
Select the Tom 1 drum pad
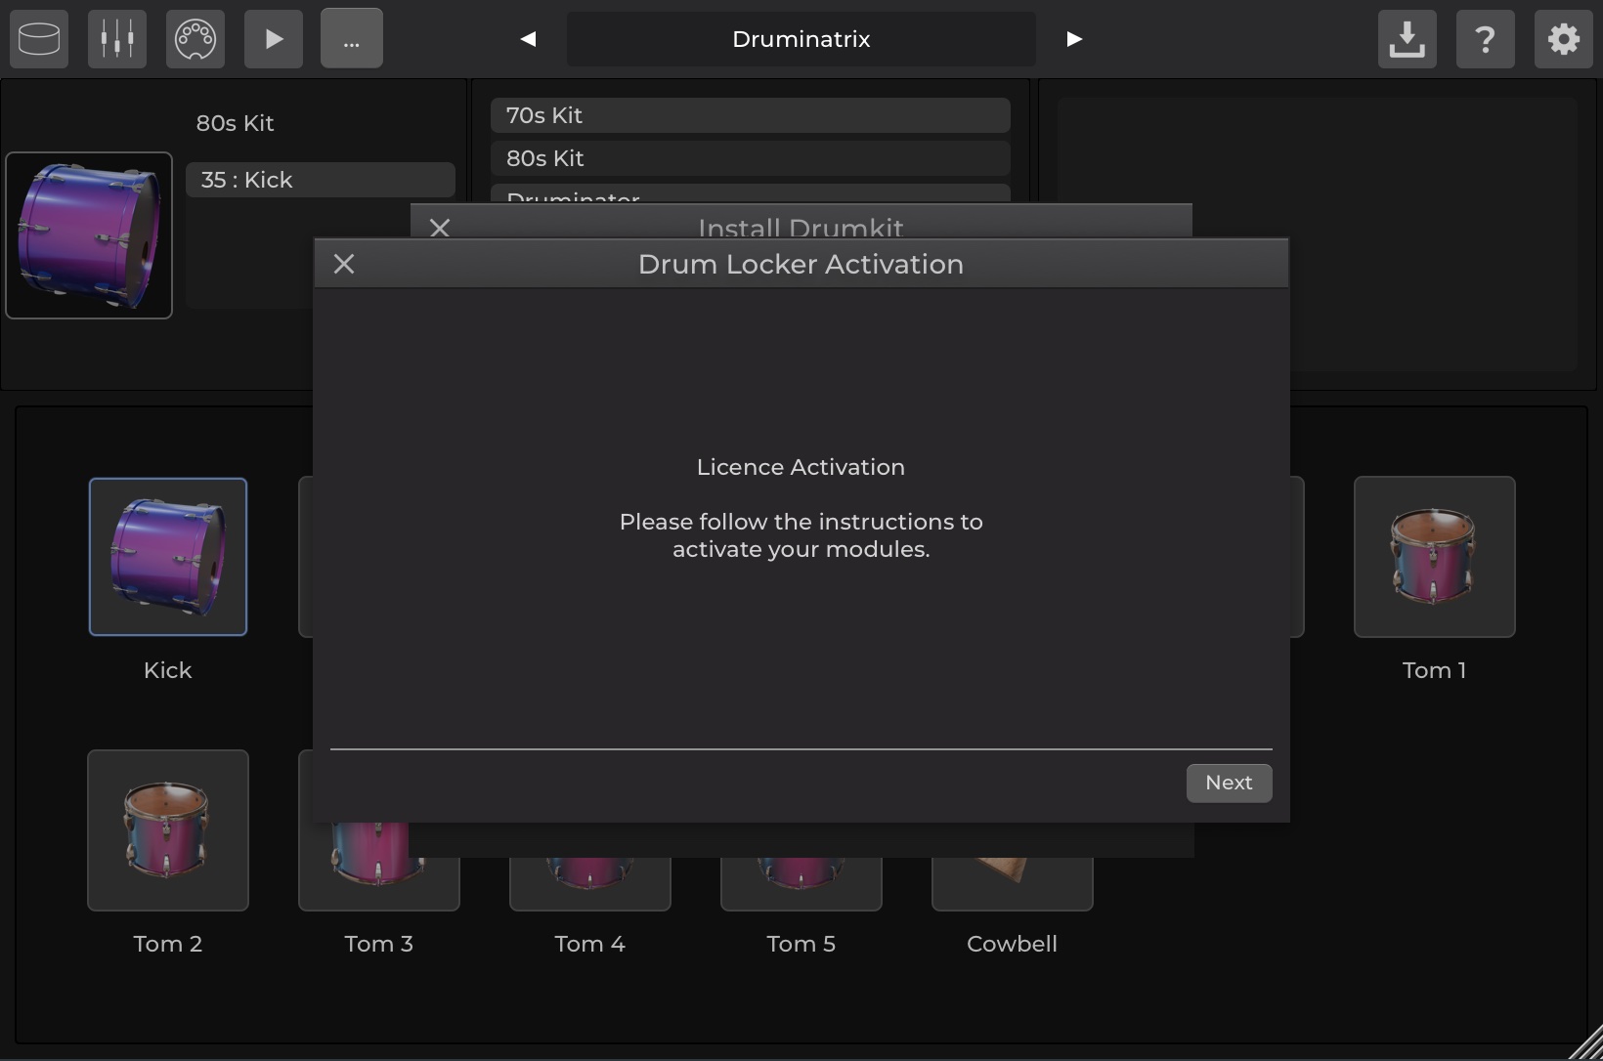coord(1435,557)
